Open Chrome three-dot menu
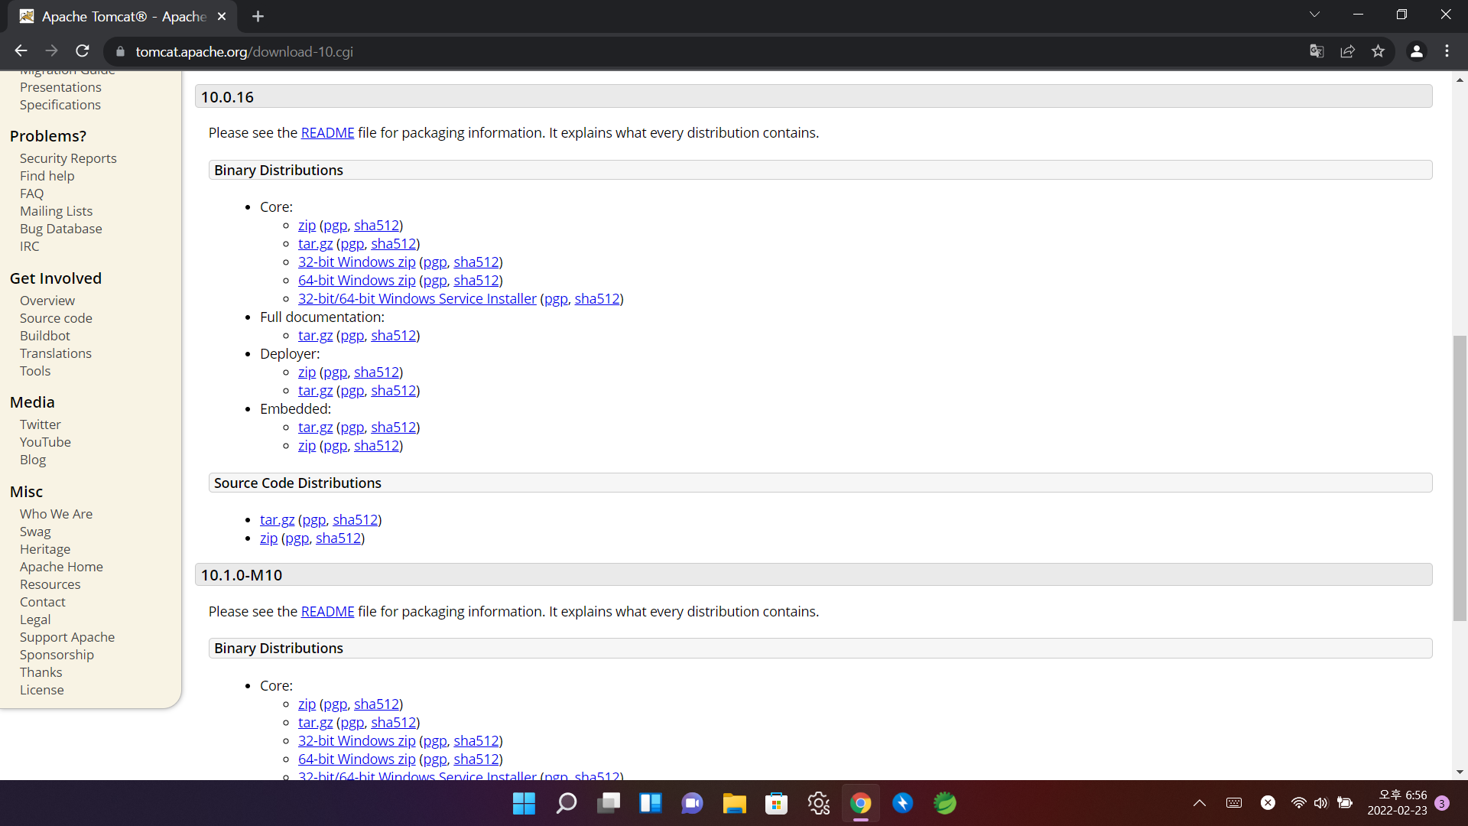 [x=1447, y=51]
